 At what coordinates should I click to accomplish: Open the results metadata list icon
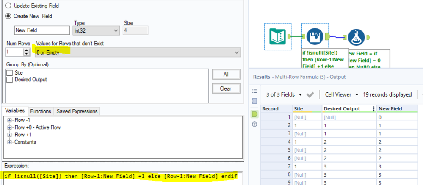254,91
